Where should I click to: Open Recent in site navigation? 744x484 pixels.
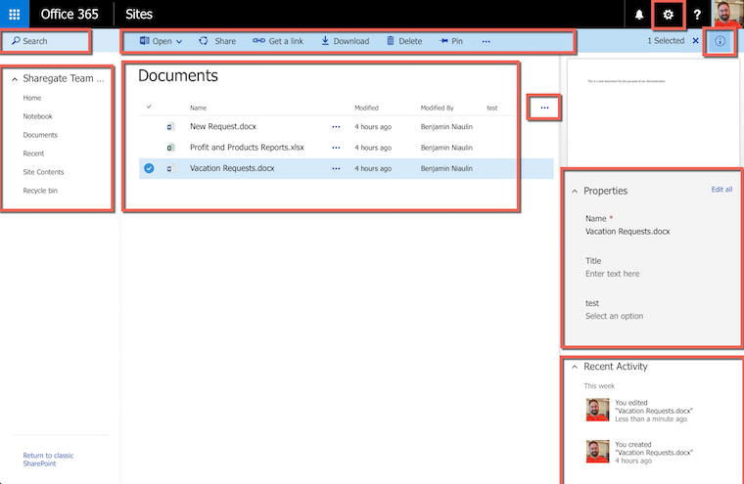(33, 154)
